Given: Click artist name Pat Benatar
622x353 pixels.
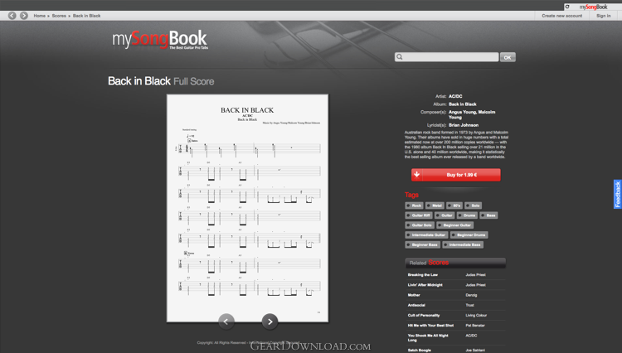Looking at the screenshot, I should pos(475,326).
